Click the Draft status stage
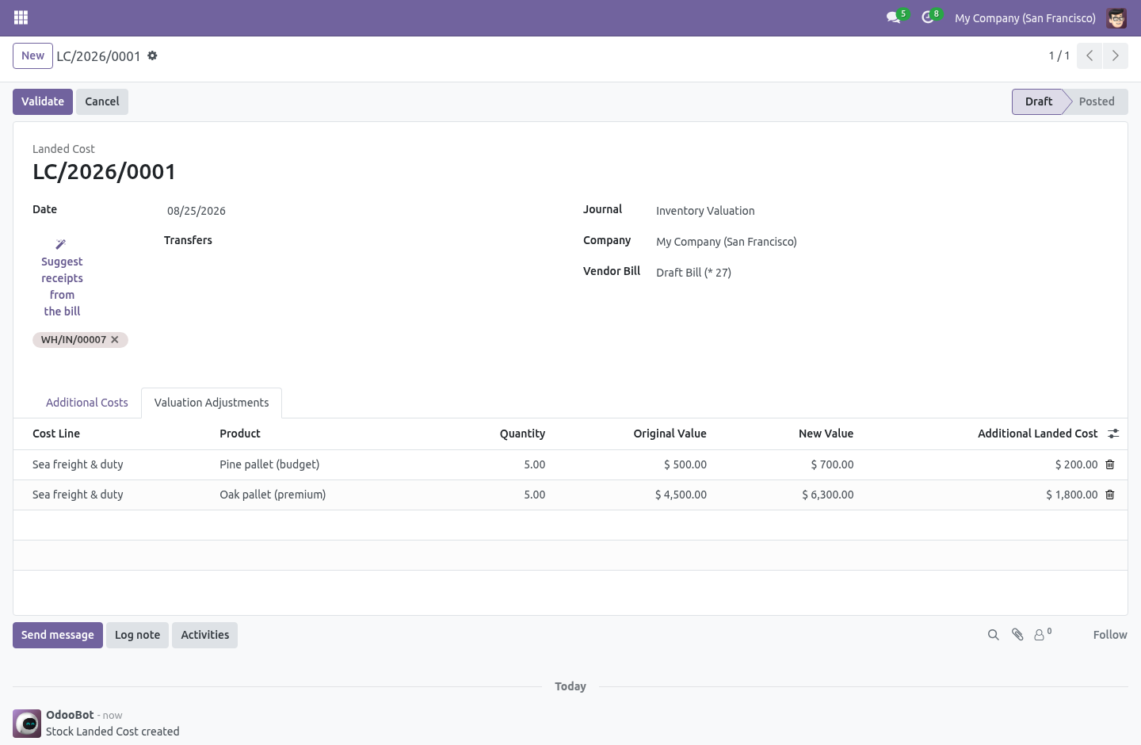The width and height of the screenshot is (1141, 745). click(1039, 101)
